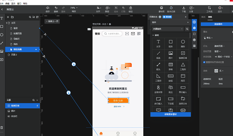
Task: Select the 页面 2 page
Action: (22, 55)
